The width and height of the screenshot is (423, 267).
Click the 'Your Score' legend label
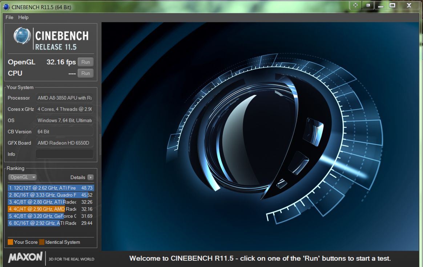[26, 242]
